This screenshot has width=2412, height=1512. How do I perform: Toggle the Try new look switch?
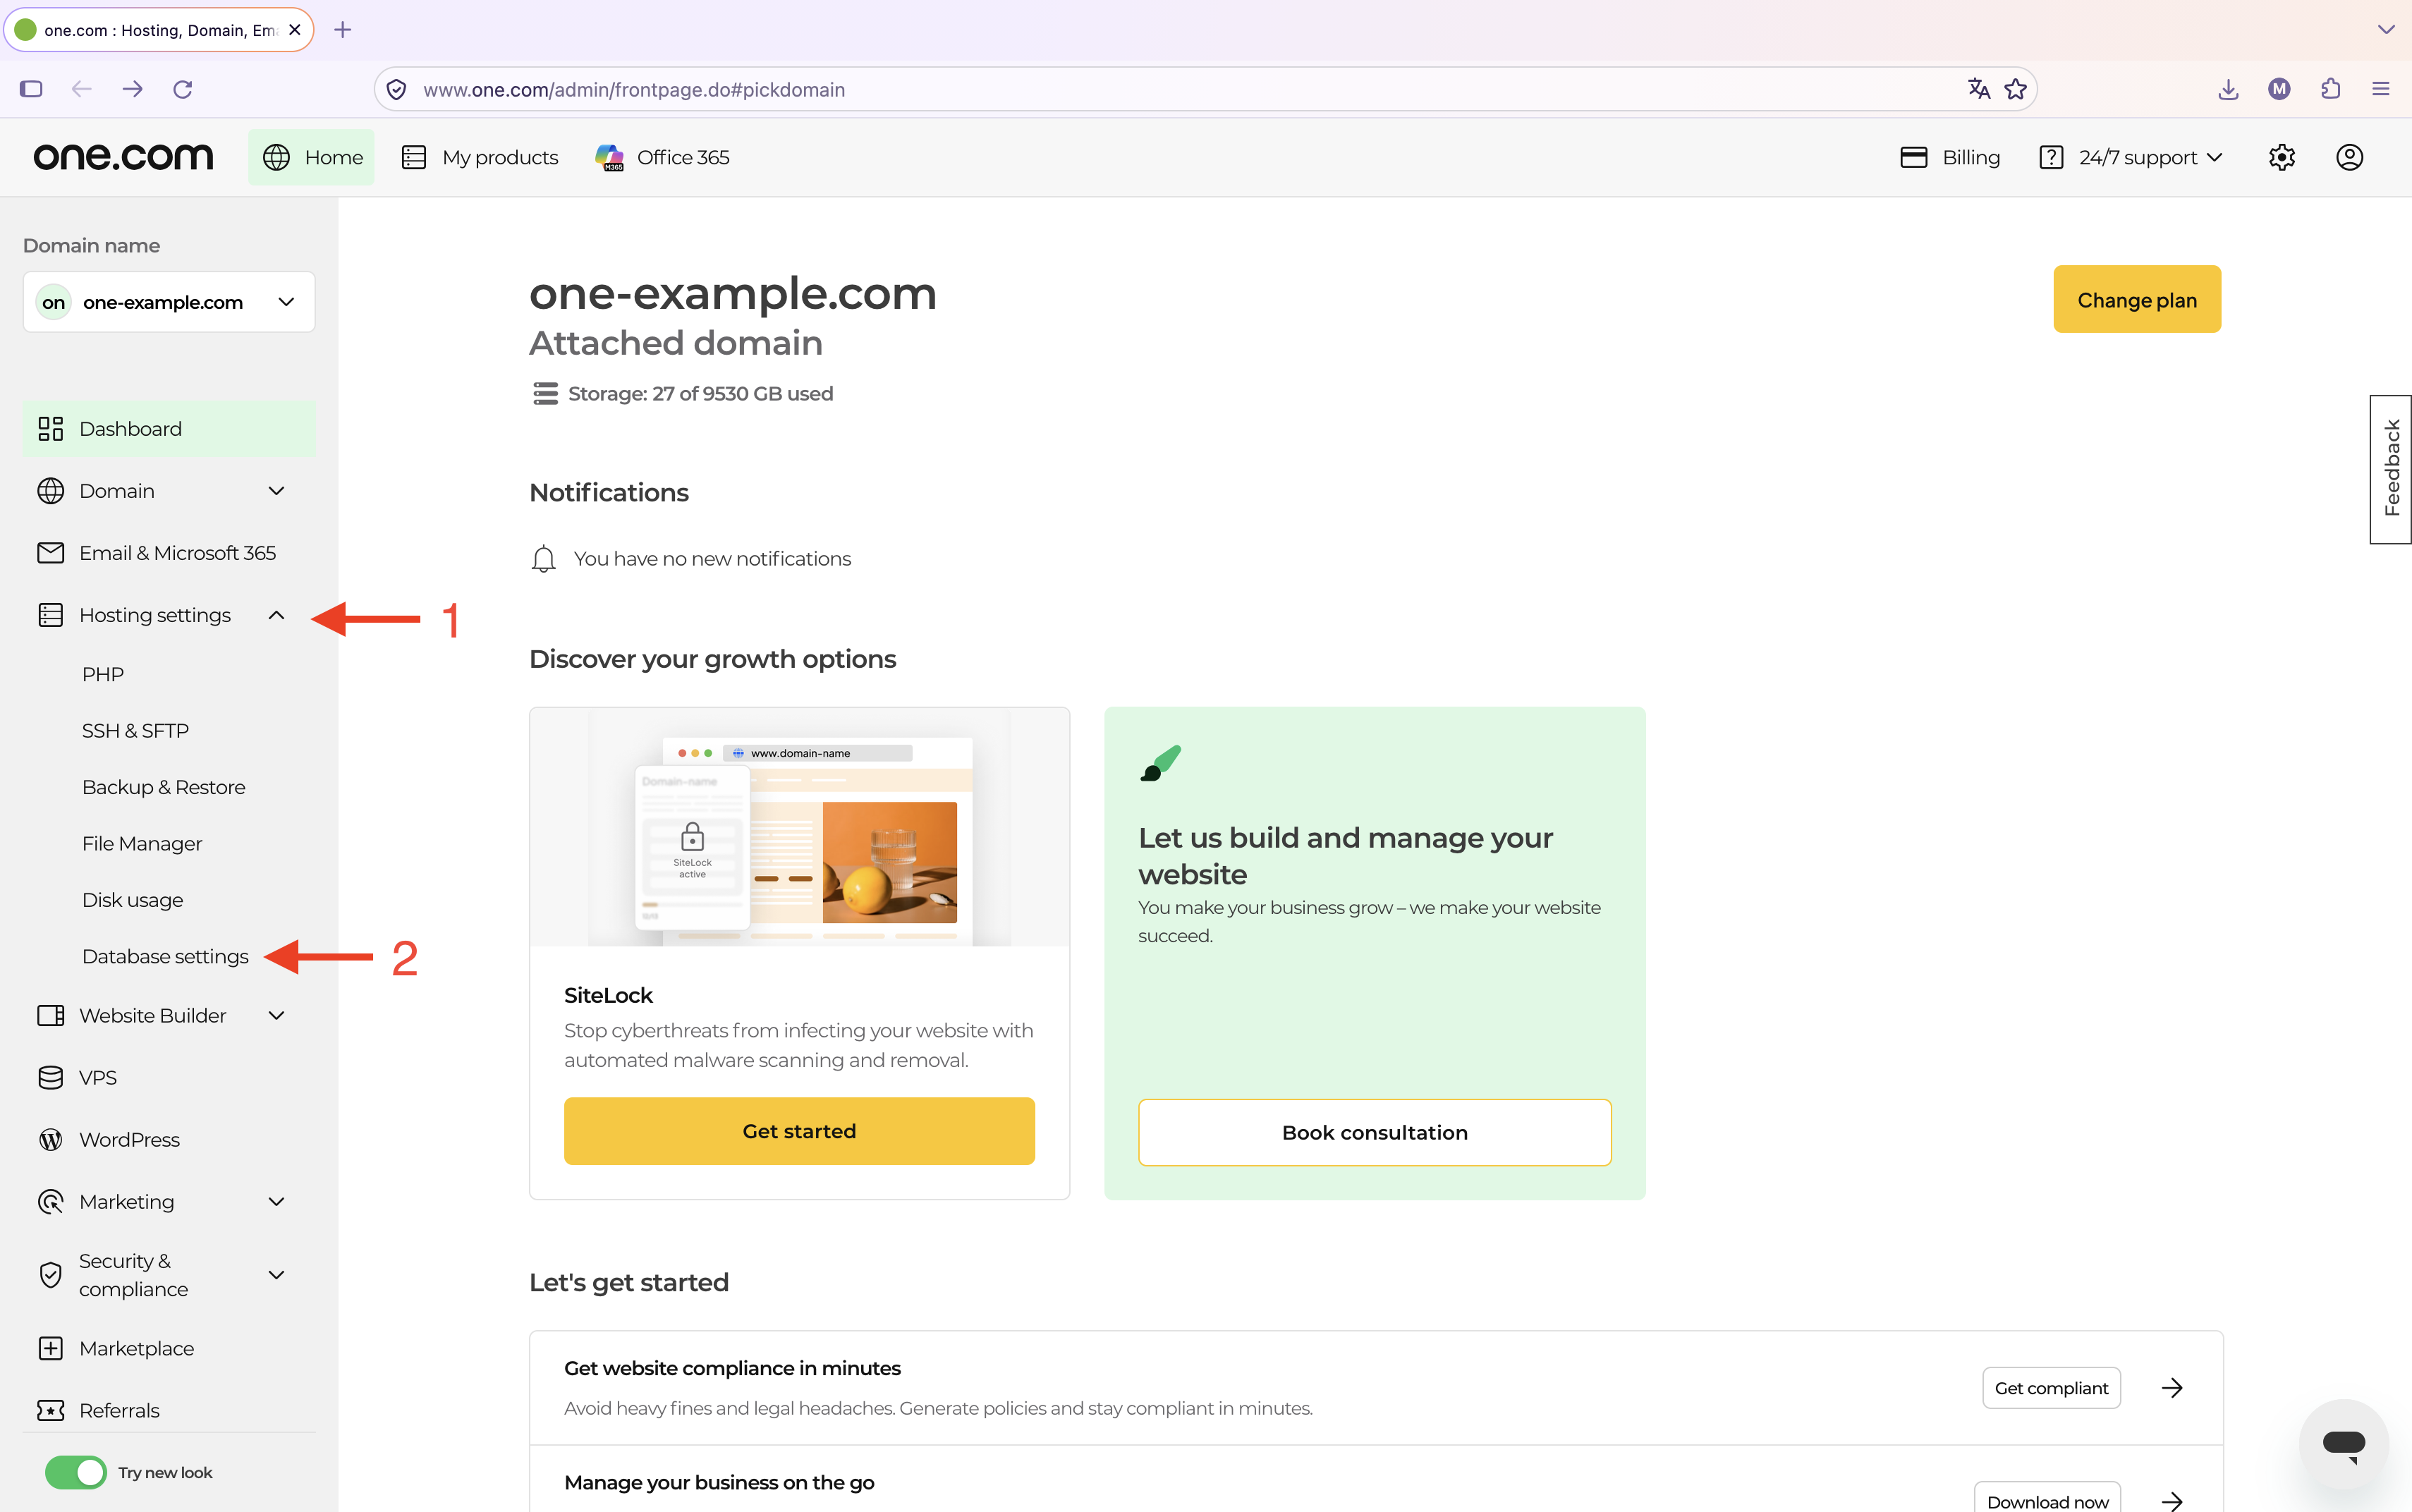[x=75, y=1472]
